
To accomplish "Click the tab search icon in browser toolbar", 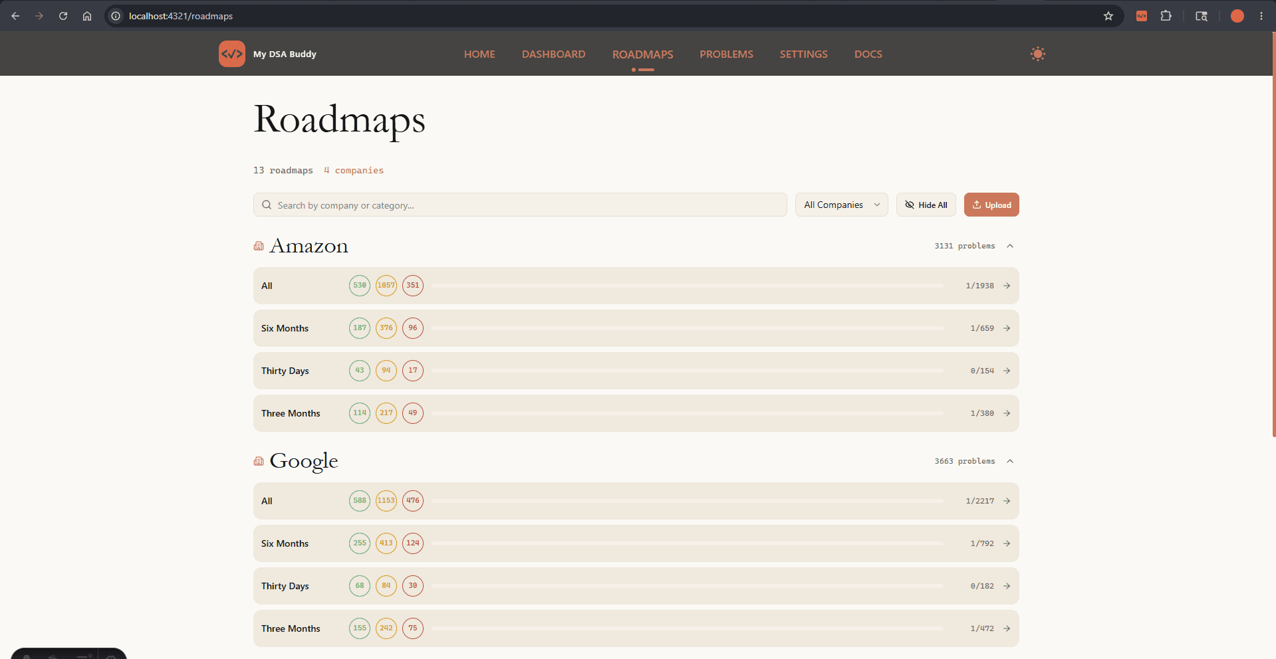I will pos(1202,16).
